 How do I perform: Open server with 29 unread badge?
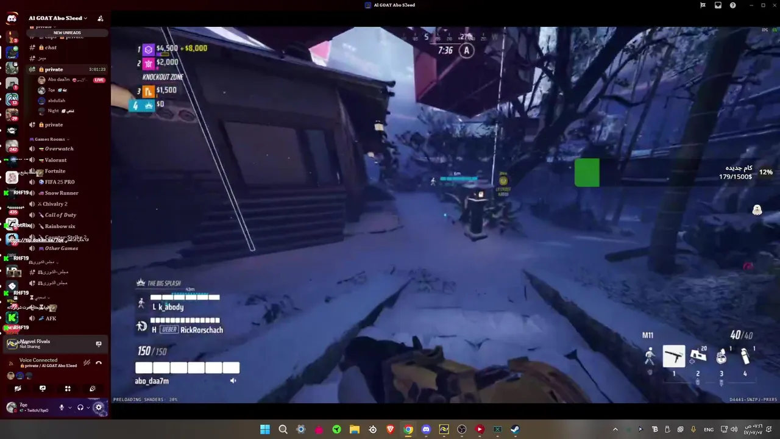12,115
